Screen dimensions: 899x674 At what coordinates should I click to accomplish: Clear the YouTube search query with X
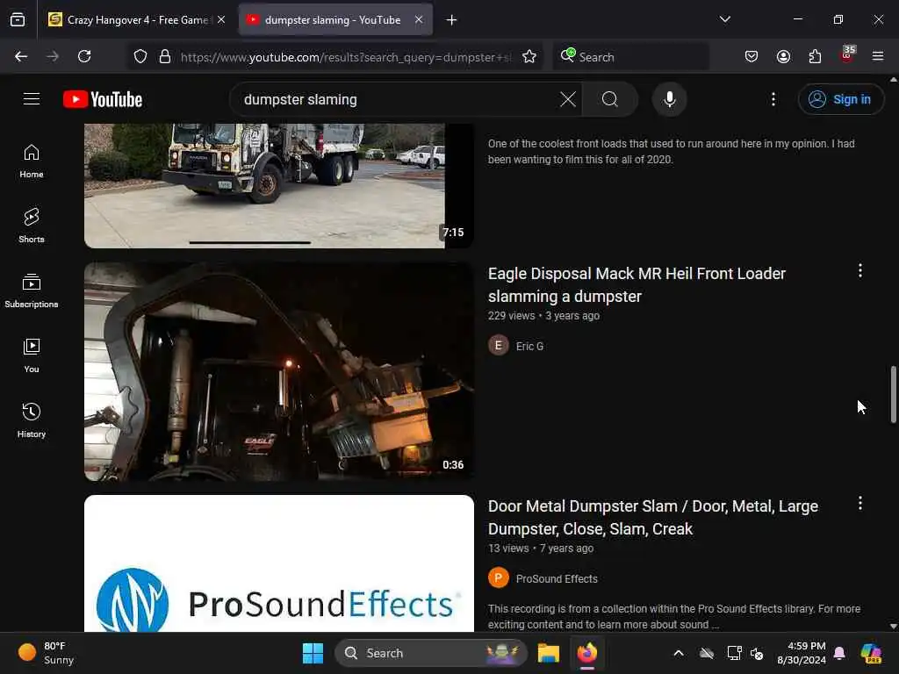(x=568, y=99)
